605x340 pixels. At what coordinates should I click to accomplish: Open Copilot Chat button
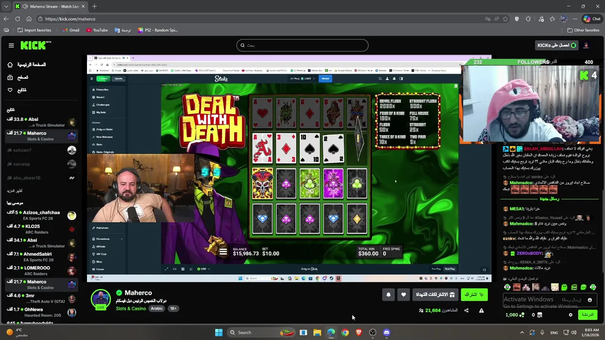coord(592,19)
